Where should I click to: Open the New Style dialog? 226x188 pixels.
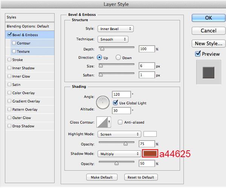[x=208, y=43]
